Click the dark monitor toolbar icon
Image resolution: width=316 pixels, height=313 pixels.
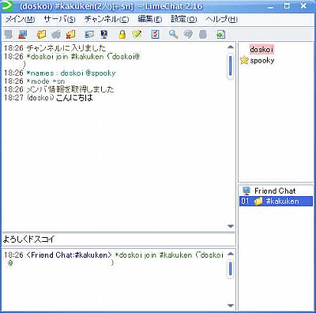[103, 34]
